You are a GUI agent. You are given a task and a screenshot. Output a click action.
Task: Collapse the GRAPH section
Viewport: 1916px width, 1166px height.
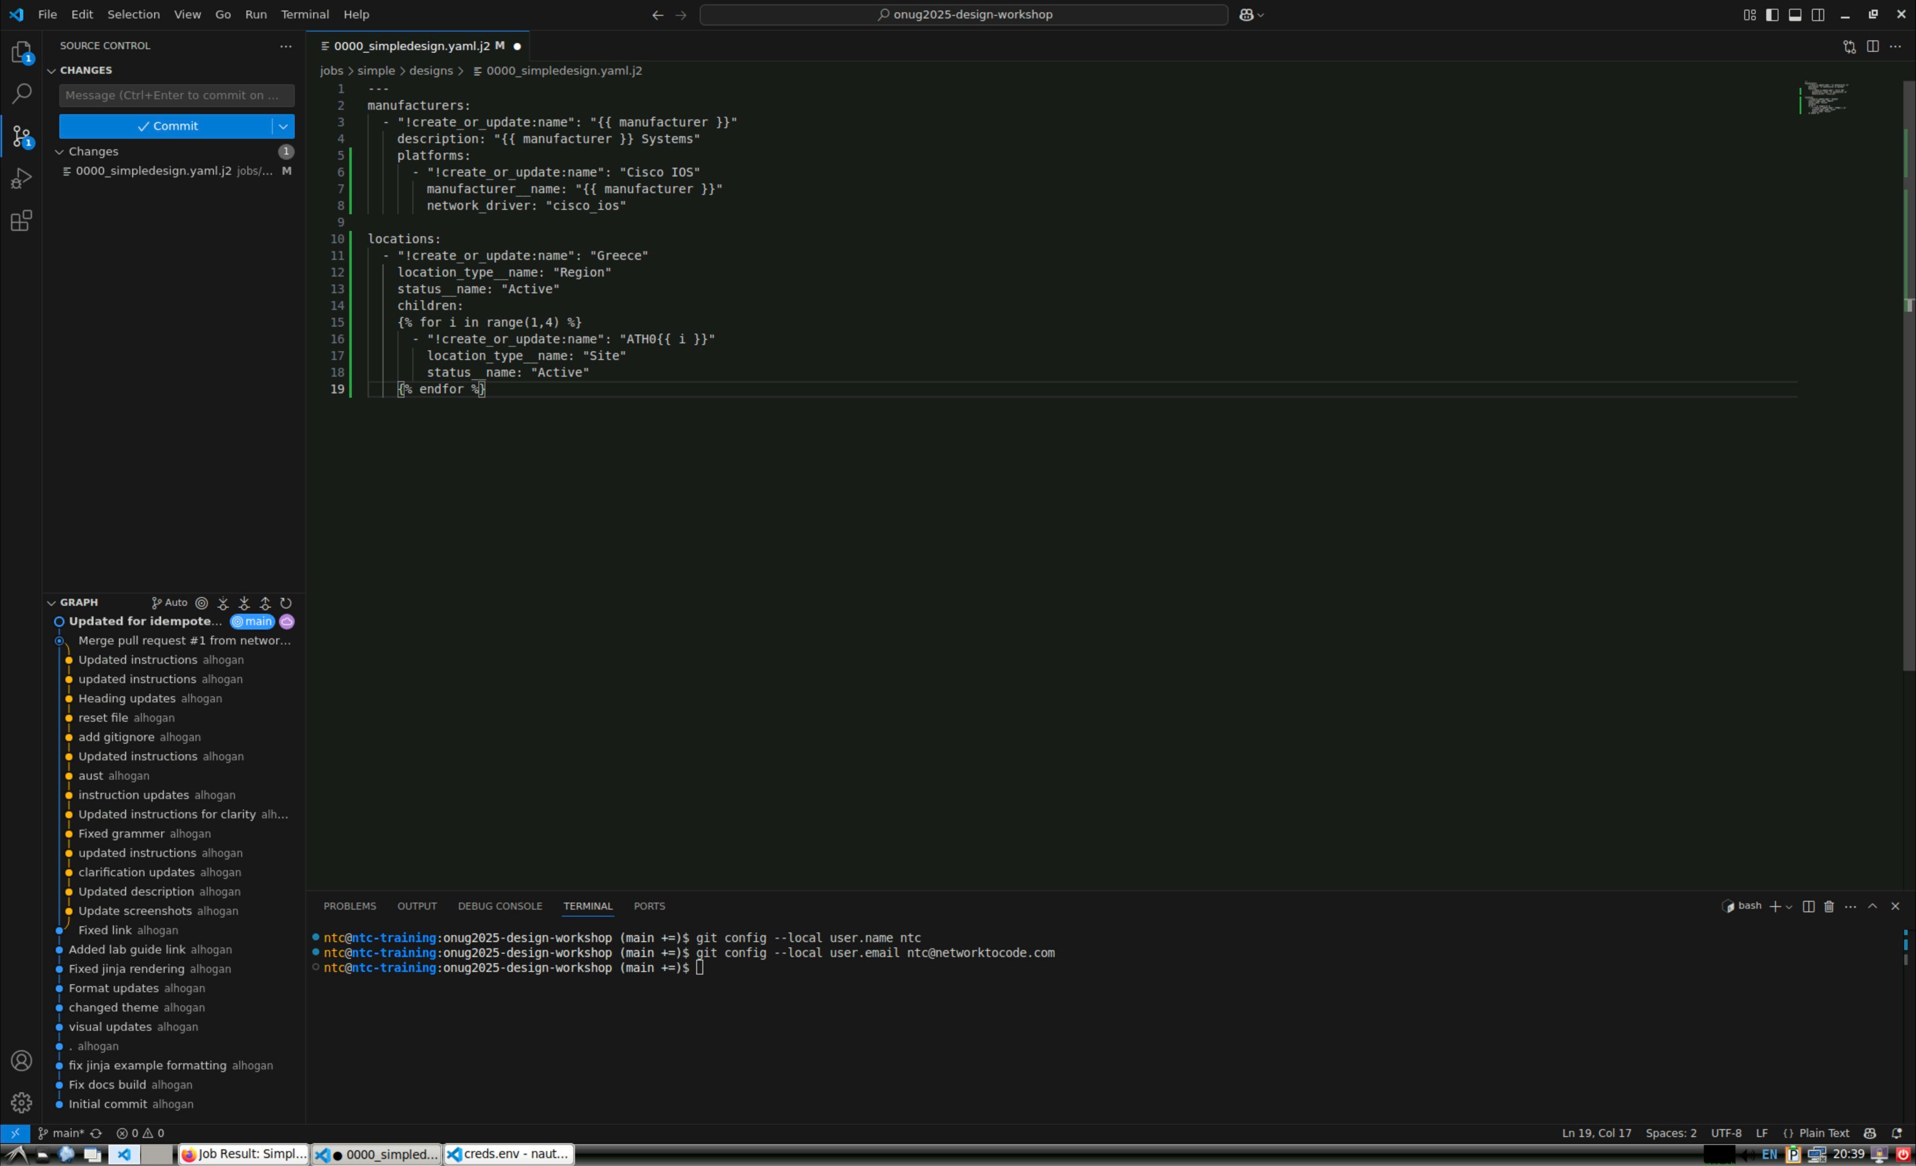(51, 602)
